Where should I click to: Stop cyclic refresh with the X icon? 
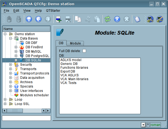pyautogui.click(x=127, y=19)
